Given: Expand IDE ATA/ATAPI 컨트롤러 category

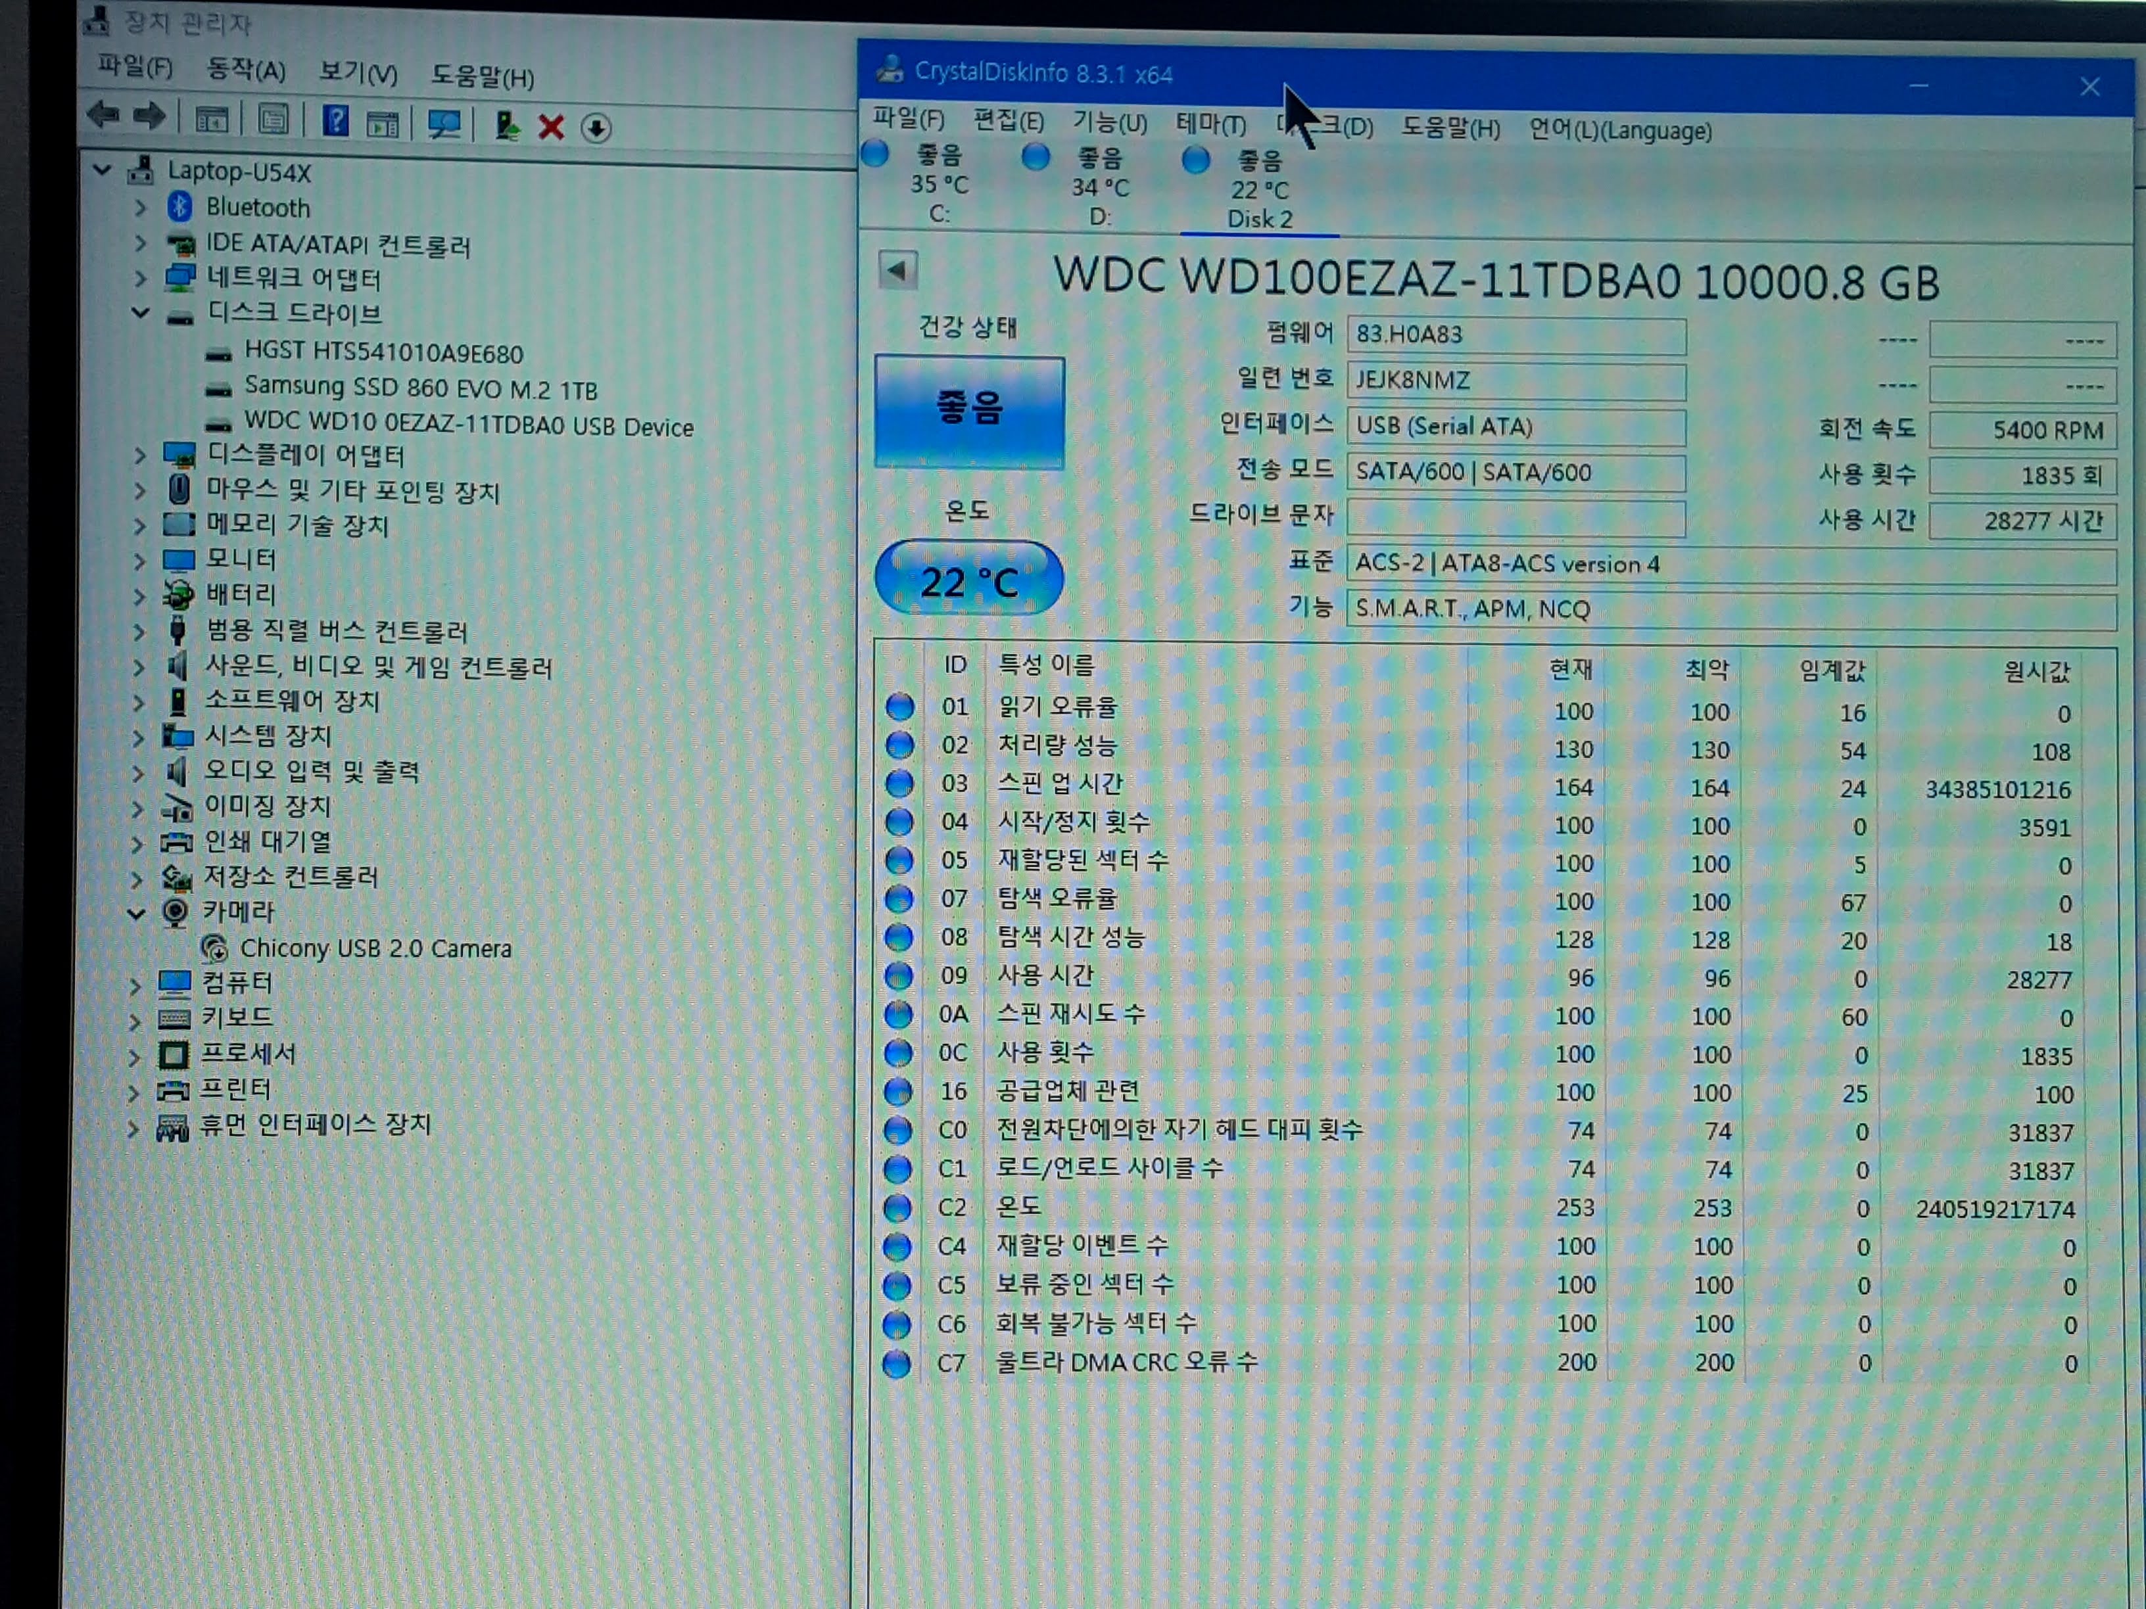Looking at the screenshot, I should tap(141, 243).
